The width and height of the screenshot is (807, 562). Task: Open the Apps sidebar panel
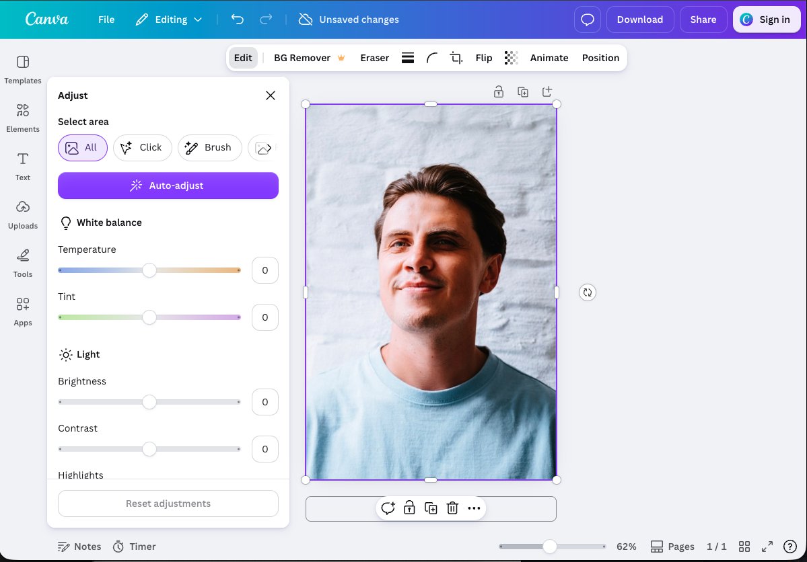pos(23,311)
